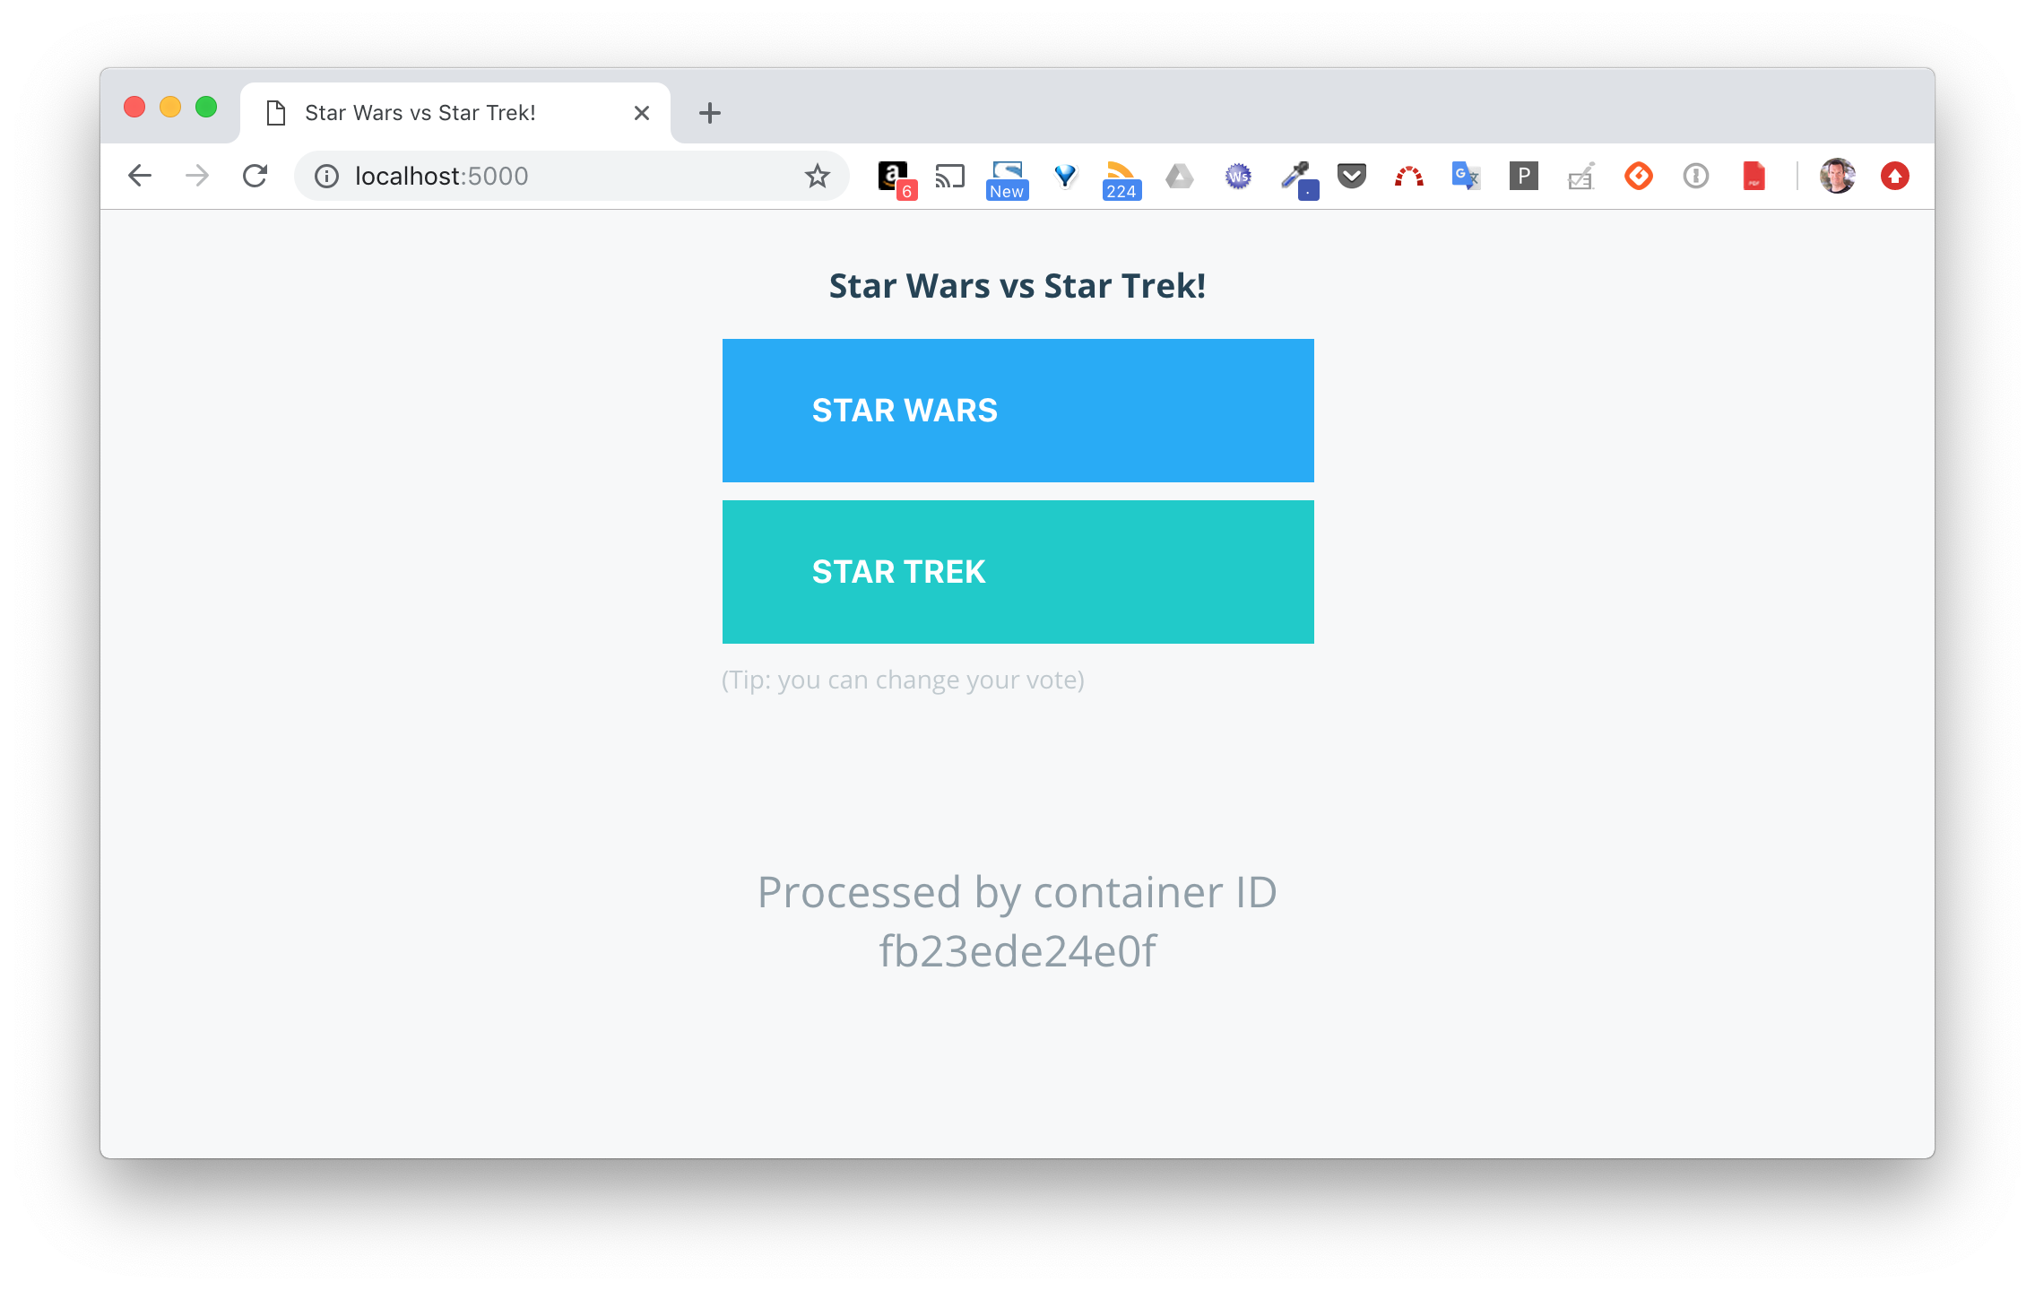
Task: Open the orange diamond extension
Action: (1638, 176)
